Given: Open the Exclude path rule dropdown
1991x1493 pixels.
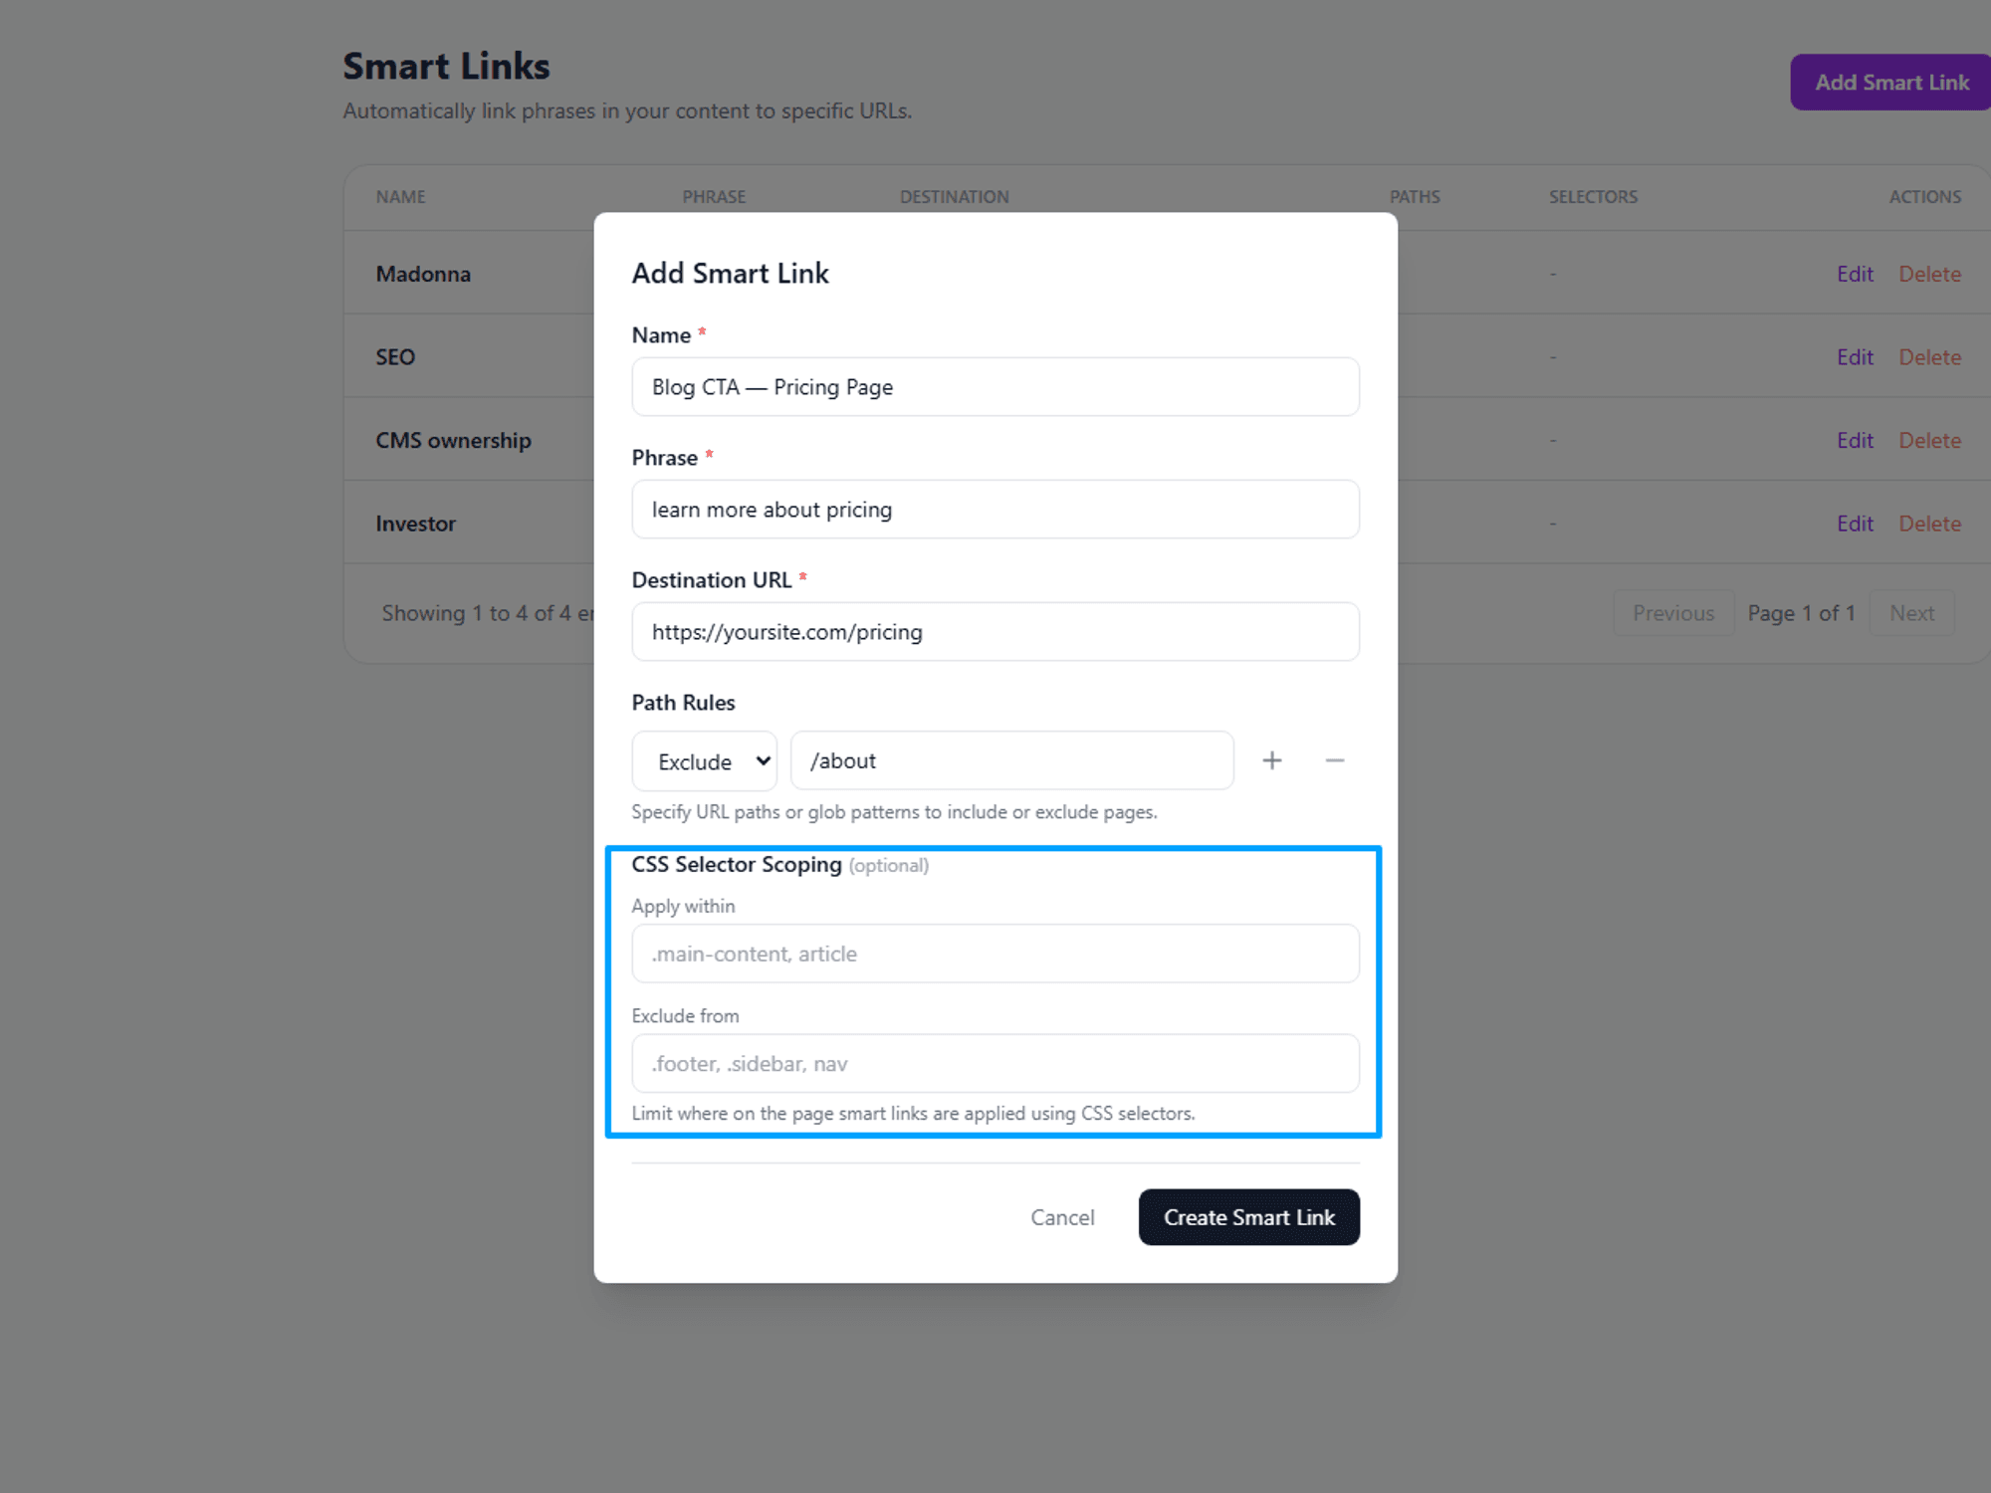Looking at the screenshot, I should coord(704,761).
